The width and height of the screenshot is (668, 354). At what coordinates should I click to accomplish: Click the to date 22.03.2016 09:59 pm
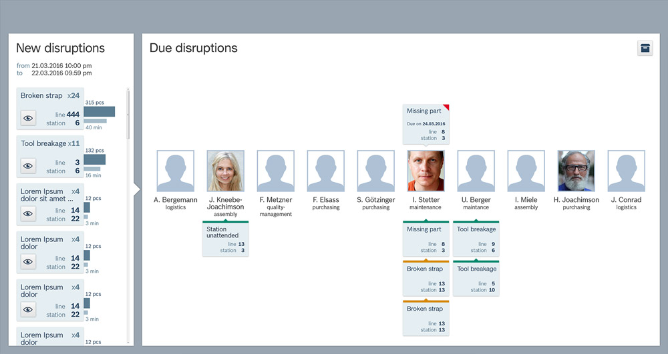coord(61,73)
